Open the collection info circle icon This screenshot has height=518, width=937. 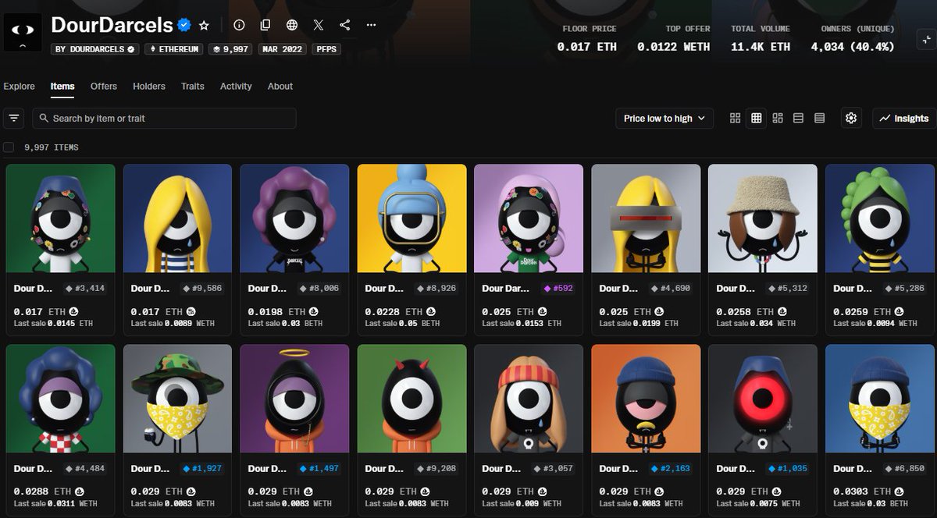(x=240, y=25)
